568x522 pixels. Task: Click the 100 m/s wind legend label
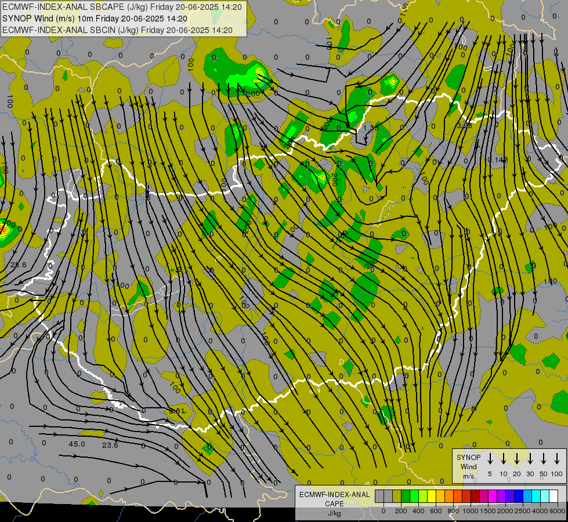tap(557, 474)
